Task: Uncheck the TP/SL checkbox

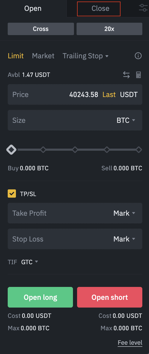Action: point(12,194)
